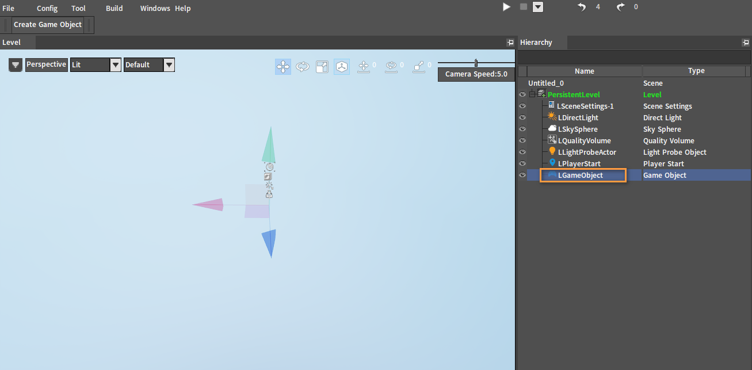Open the Help menu
The width and height of the screenshot is (752, 370).
point(183,9)
